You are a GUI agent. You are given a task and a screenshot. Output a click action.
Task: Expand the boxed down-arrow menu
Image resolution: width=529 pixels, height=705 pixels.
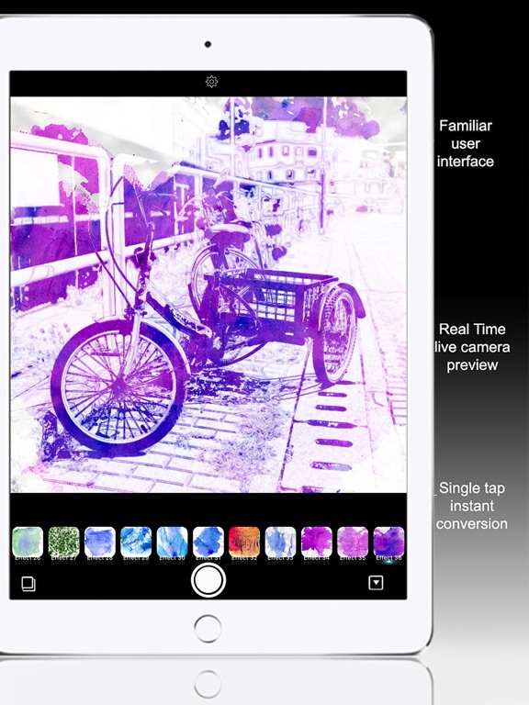(376, 583)
